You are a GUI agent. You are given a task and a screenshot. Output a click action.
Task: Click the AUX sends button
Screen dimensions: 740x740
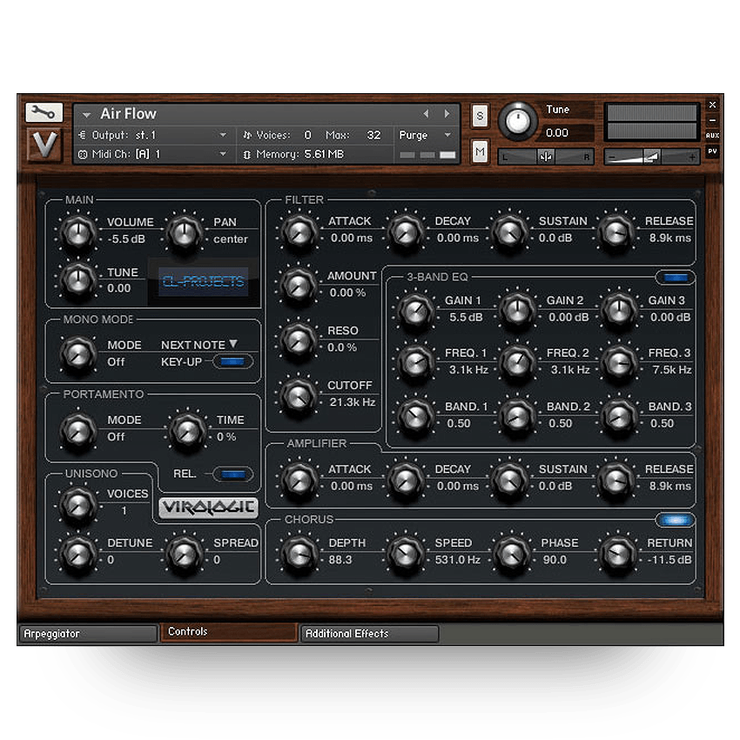tap(712, 135)
